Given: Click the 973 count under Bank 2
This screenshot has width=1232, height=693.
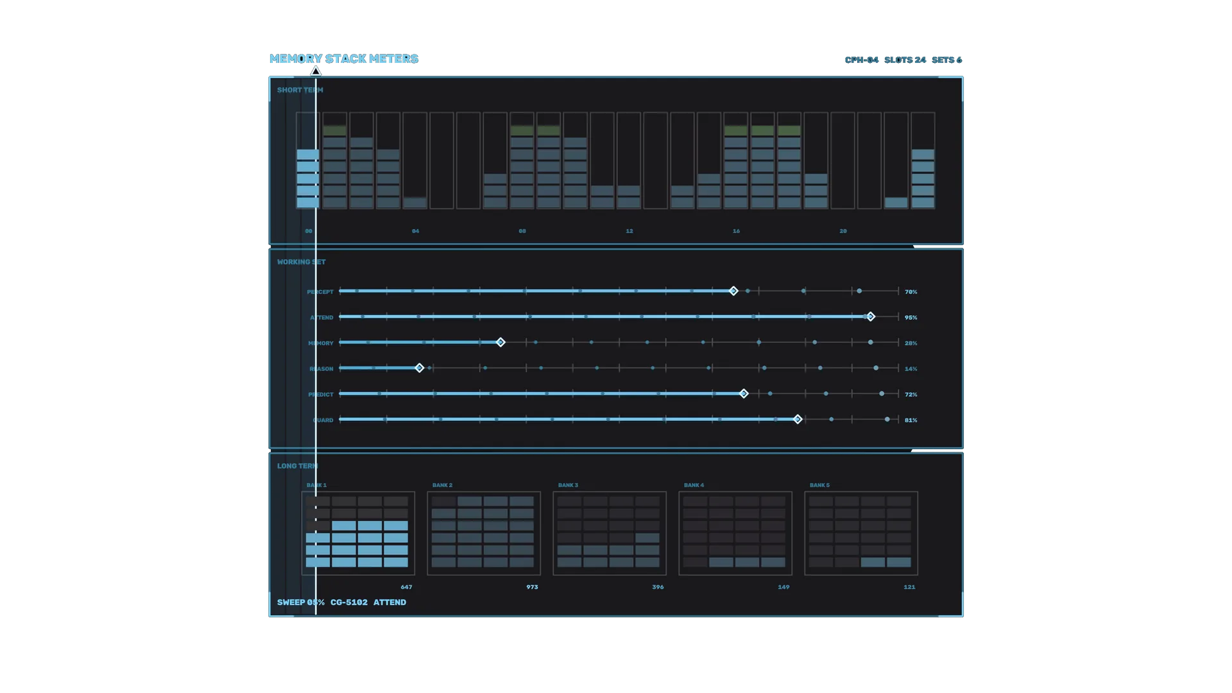Looking at the screenshot, I should pos(532,587).
